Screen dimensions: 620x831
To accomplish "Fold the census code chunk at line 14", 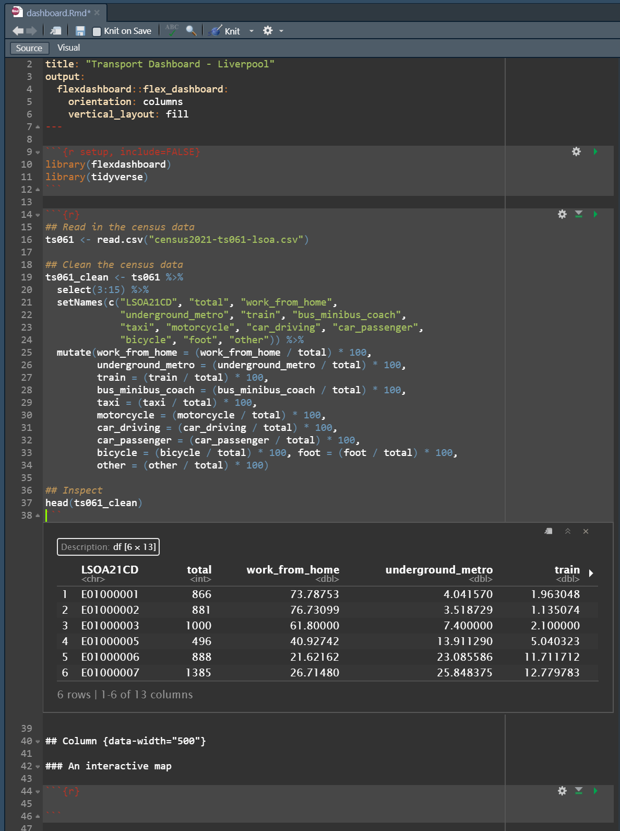I will (38, 215).
